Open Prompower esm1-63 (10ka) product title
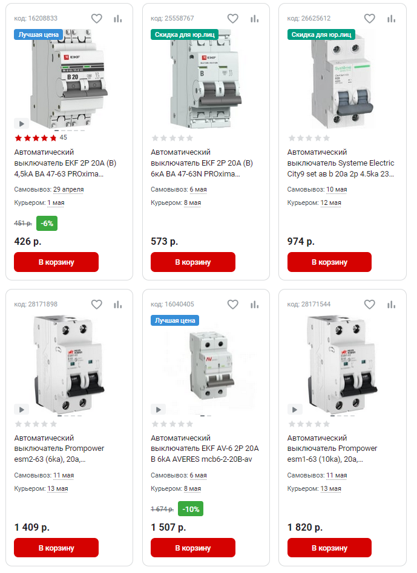 332,448
